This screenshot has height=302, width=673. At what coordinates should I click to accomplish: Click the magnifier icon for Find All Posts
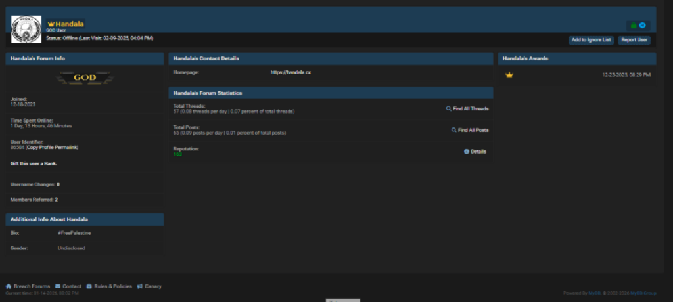[453, 130]
